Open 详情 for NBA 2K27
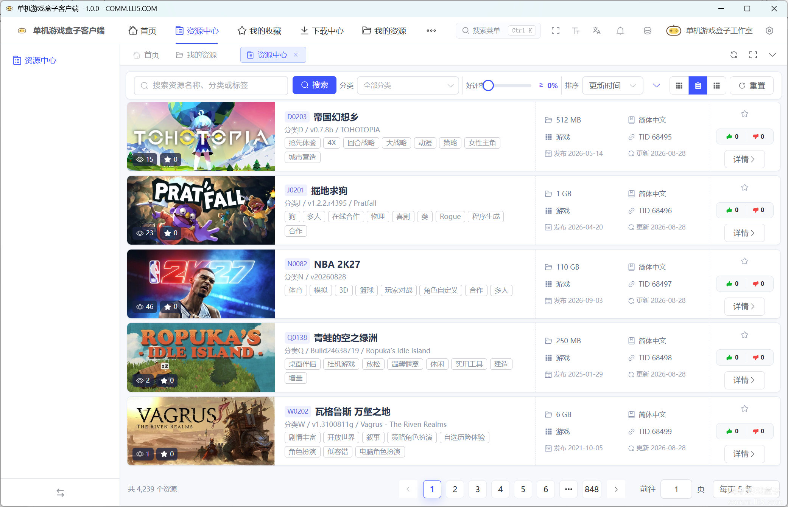Screen dimensions: 788x507 point(744,306)
